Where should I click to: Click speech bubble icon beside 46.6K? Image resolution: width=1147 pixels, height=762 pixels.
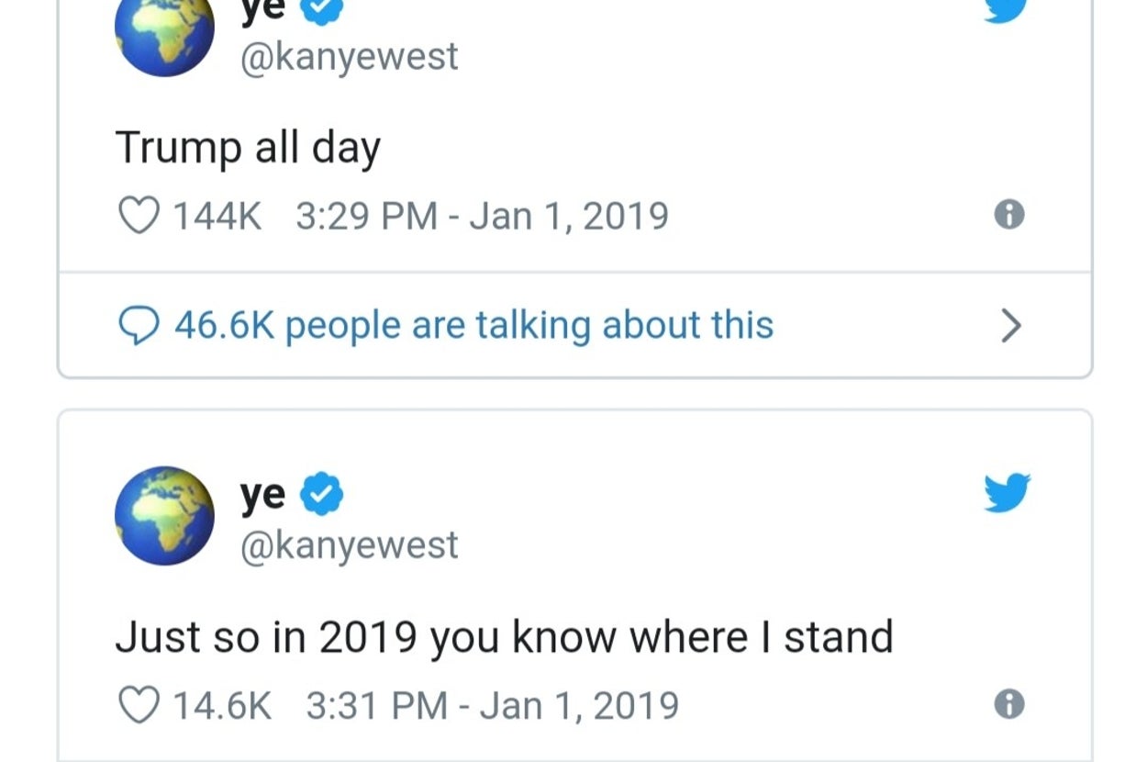(139, 325)
